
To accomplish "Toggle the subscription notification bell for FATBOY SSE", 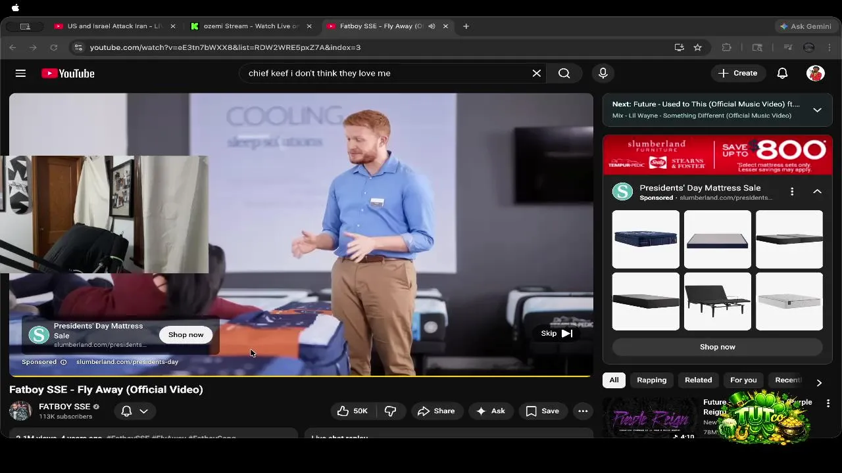I will [134, 411].
